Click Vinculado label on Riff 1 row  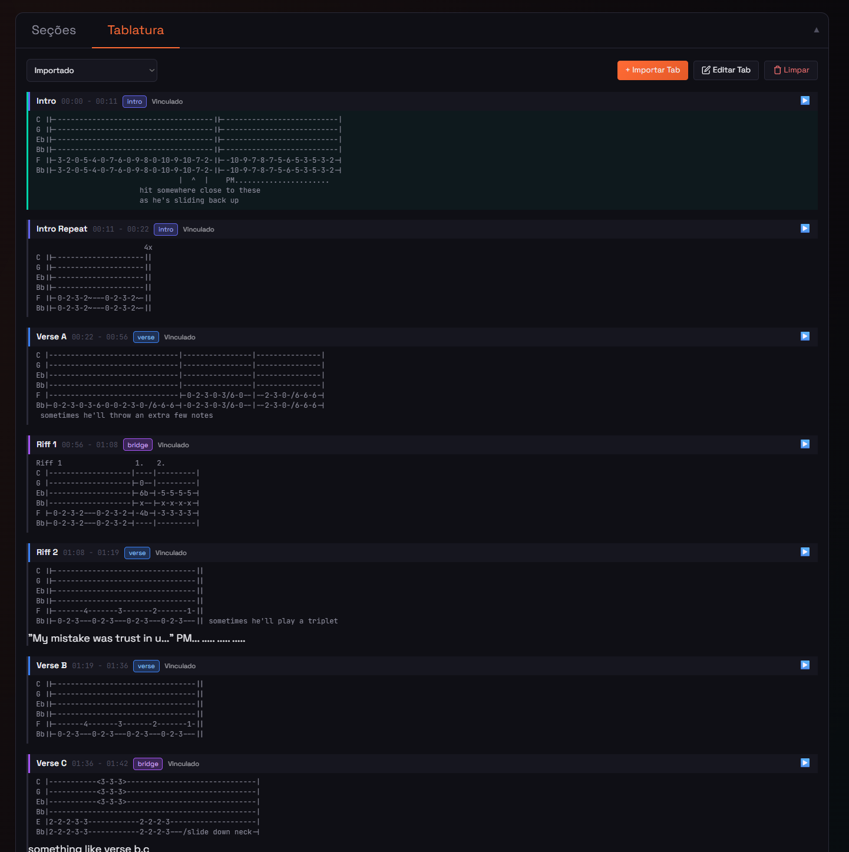coord(173,445)
